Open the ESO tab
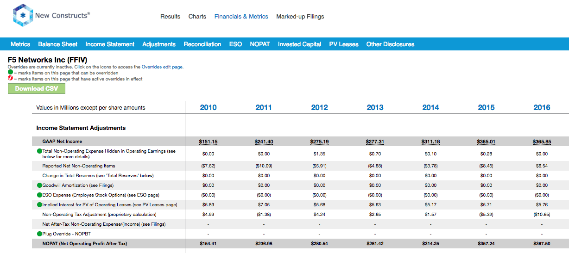This screenshot has height=253, width=569. [x=235, y=44]
